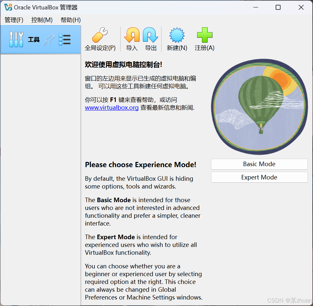Open 全局设定(P) global preferences
Screen dimensions: 313x306
(100, 39)
